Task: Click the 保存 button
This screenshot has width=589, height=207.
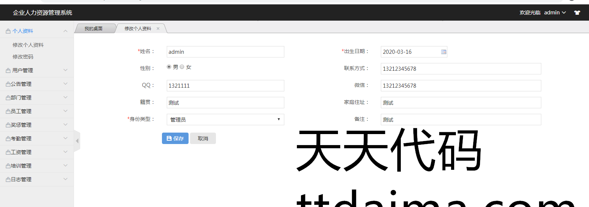Action: coord(175,138)
